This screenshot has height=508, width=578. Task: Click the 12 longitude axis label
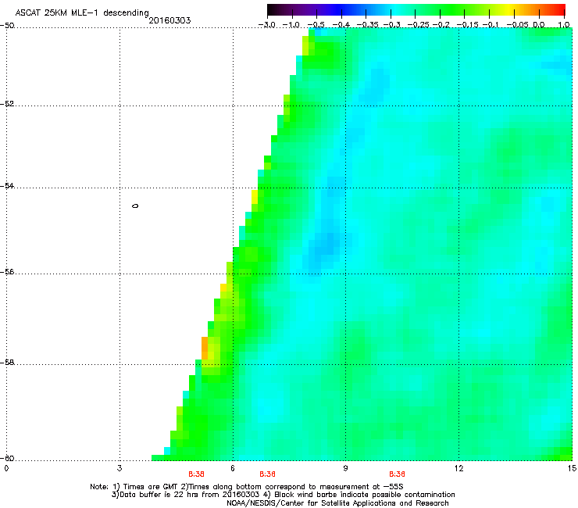(458, 468)
